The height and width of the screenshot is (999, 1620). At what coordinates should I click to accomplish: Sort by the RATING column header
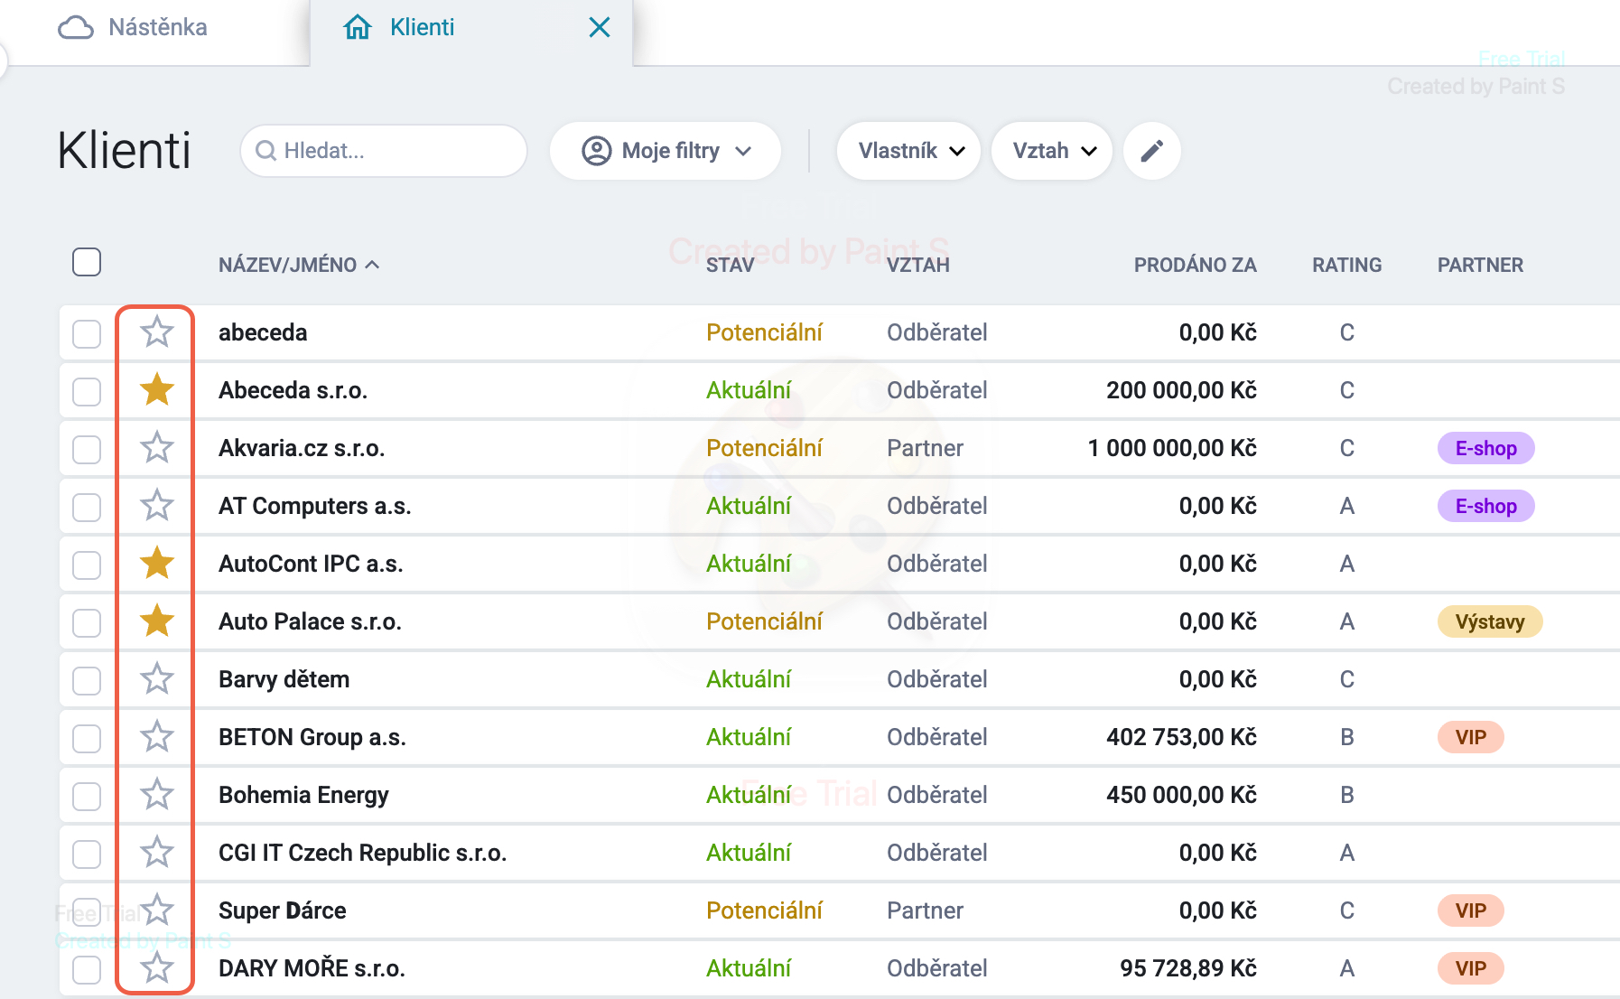click(1346, 265)
